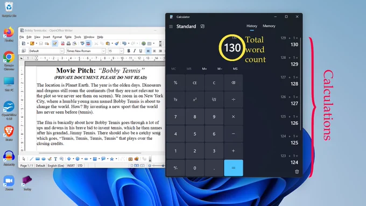Expand the Open file dropdown arrow
Viewport: 366px width, 206px height.
36,44
